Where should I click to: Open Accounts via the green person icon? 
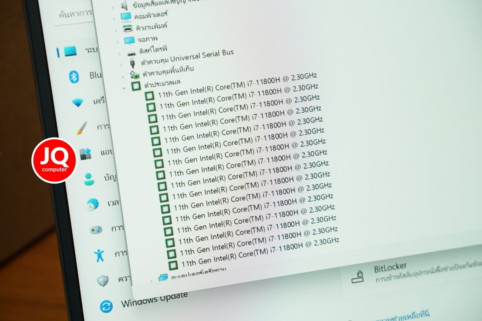89,179
